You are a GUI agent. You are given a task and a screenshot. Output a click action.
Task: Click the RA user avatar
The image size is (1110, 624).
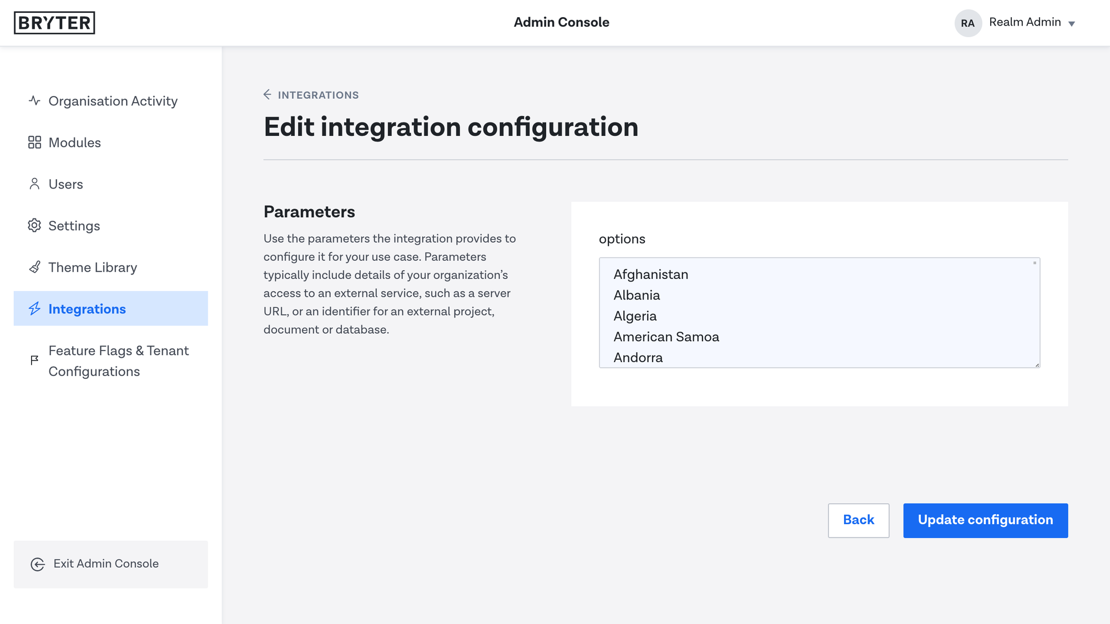coord(968,23)
